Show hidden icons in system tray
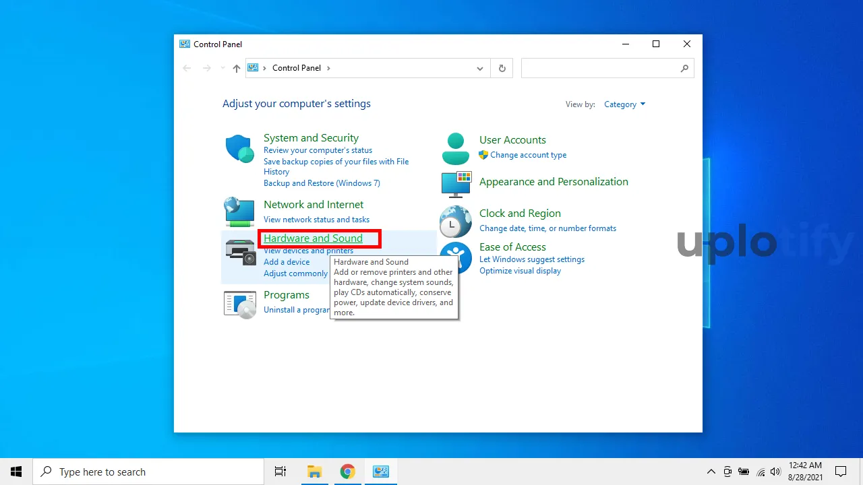 (711, 472)
